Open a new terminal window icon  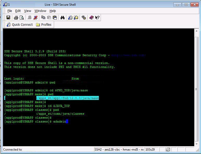70,17
